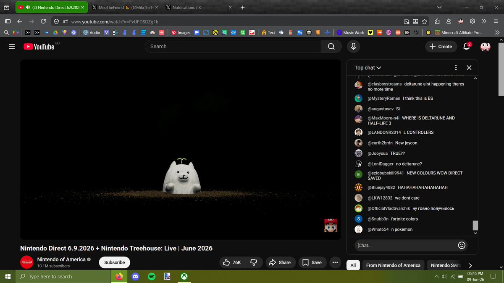The height and width of the screenshot is (283, 504).
Task: Open the SoundCloud bookmark icon
Action: pyautogui.click(x=379, y=32)
